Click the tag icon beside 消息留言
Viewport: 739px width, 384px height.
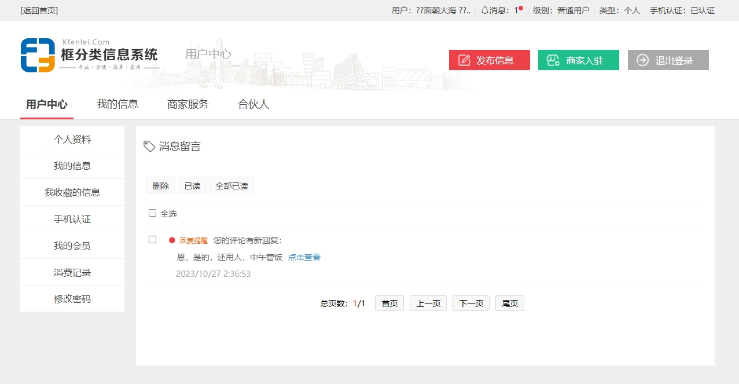(x=149, y=146)
